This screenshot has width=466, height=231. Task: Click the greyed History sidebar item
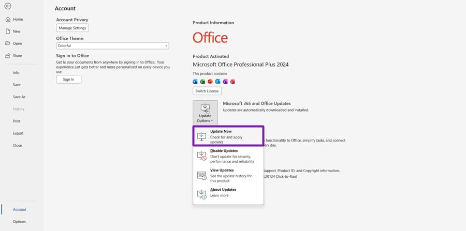(19, 109)
